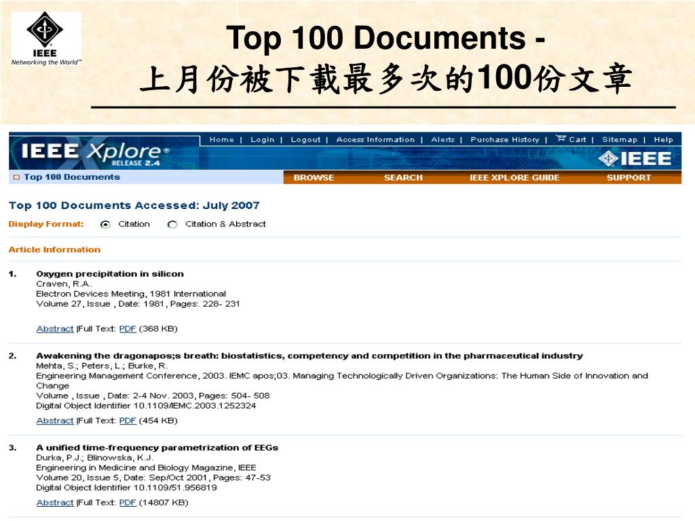Open the IEEE XPLORE GUIDE menu
The image size is (695, 521).
point(514,177)
